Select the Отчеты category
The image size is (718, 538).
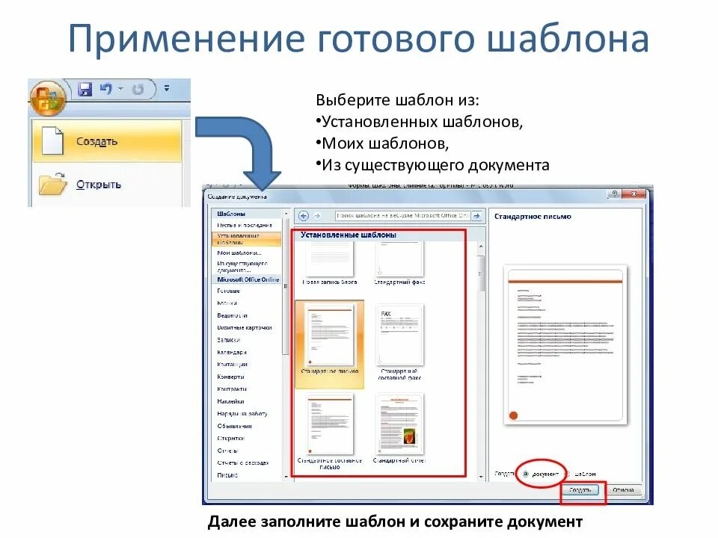tap(227, 451)
